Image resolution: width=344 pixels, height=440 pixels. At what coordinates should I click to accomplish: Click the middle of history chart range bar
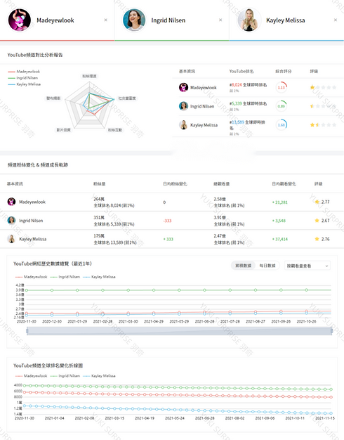(179, 331)
